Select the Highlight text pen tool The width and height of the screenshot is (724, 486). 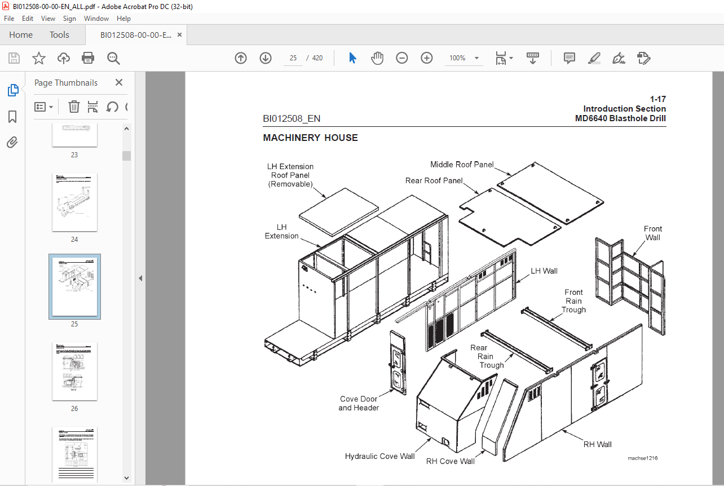coord(594,58)
